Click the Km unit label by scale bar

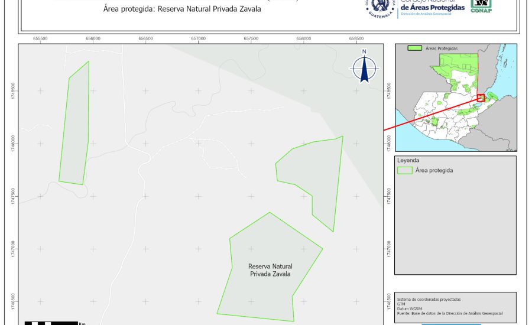(x=83, y=323)
